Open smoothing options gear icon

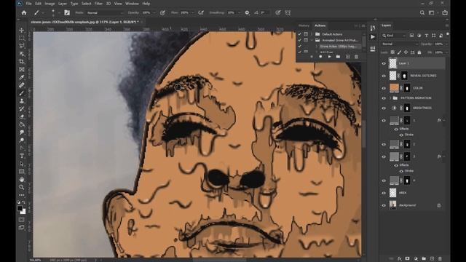tap(247, 13)
